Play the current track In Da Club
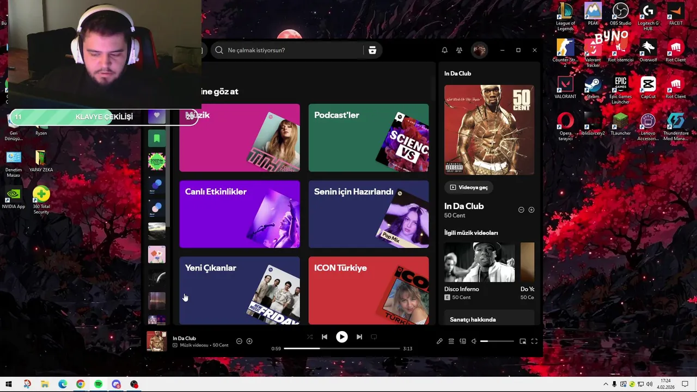Image resolution: width=697 pixels, height=392 pixels. pyautogui.click(x=341, y=337)
